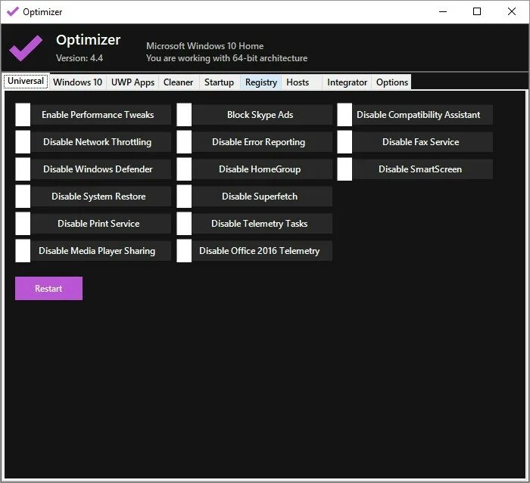The image size is (530, 483).
Task: Open the Startup tab
Action: tap(220, 82)
